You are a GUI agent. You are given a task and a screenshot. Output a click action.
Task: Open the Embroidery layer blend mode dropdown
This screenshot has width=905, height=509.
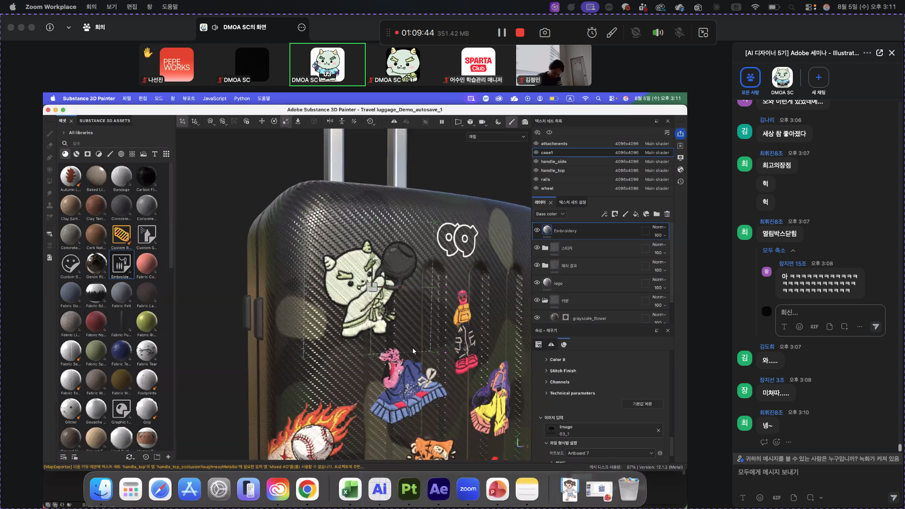[659, 227]
